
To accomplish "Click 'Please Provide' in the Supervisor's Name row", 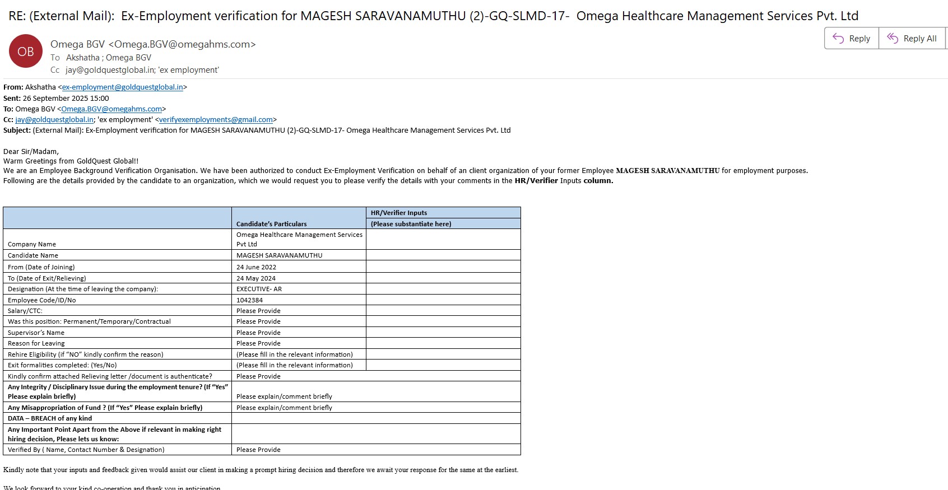I will pyautogui.click(x=258, y=333).
